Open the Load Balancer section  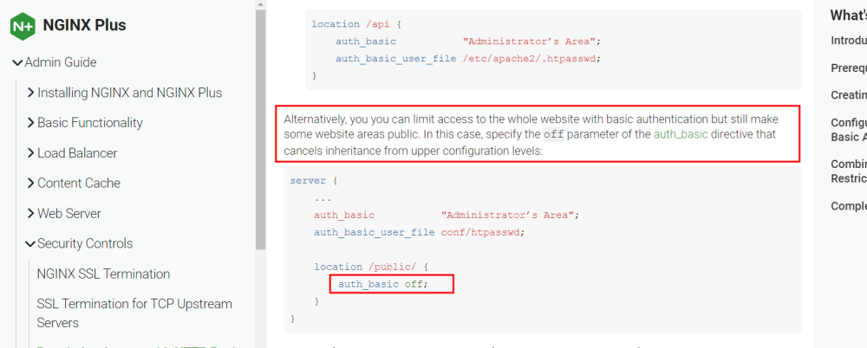pyautogui.click(x=77, y=153)
